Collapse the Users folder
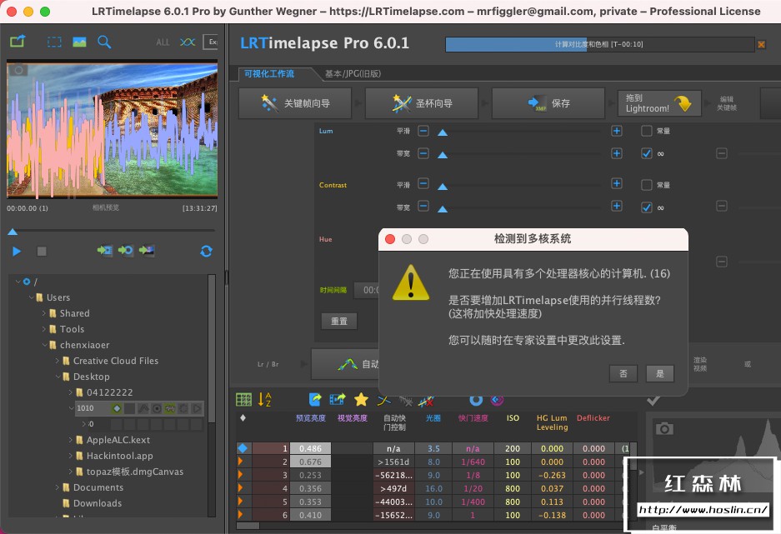 point(32,297)
